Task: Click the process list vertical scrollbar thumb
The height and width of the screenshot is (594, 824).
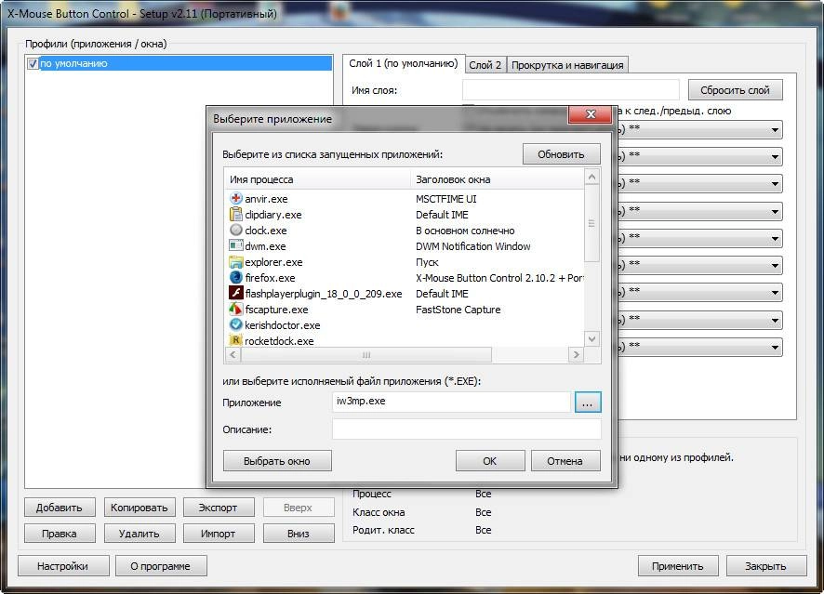Action: (591, 223)
